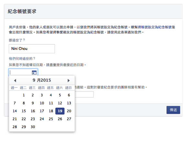Viewport: 194px width, 142px height.
Task: Pick day 25 in September 2015
Action: click(51, 119)
